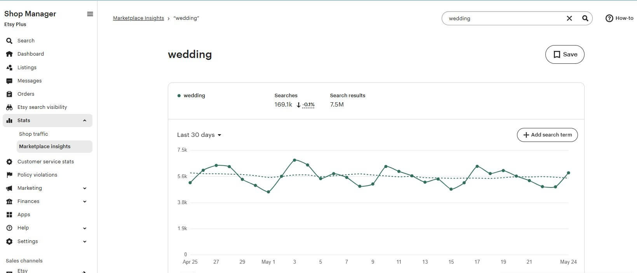Click the Shop Manager title
Image resolution: width=637 pixels, height=273 pixels.
point(30,14)
